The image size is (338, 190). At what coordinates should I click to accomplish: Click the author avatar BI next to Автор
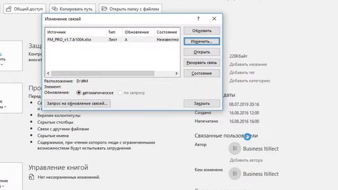(x=234, y=148)
